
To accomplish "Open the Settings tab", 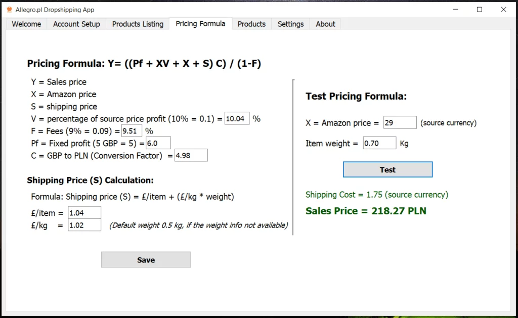I will point(290,24).
